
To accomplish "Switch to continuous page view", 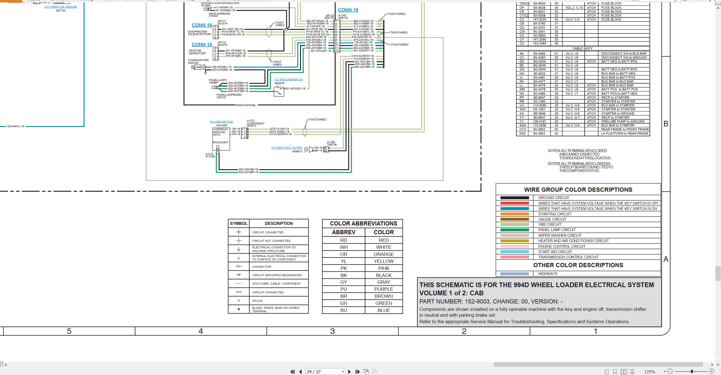I will point(615,372).
